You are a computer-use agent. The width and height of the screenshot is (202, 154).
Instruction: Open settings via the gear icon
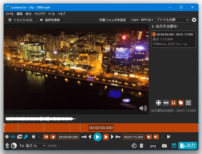pyautogui.click(x=194, y=20)
